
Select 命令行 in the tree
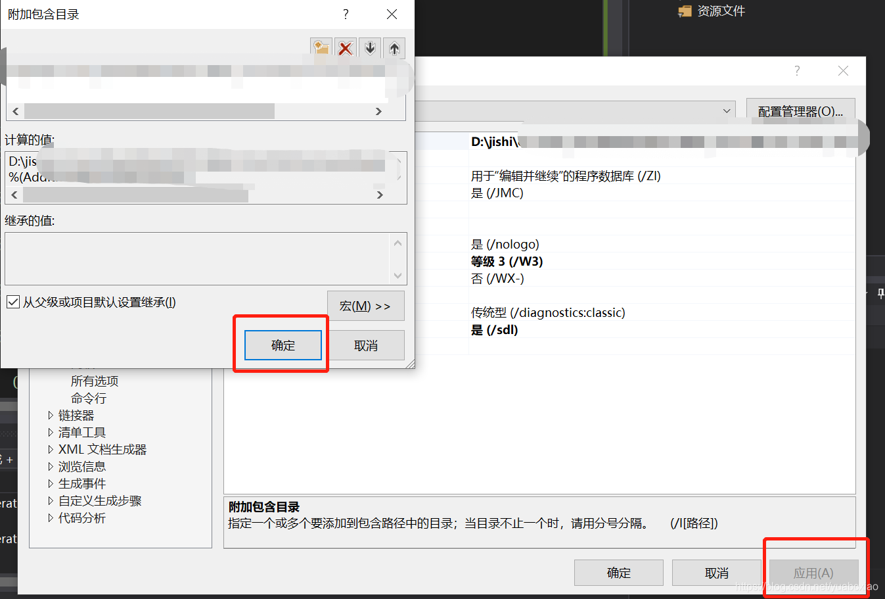(89, 398)
